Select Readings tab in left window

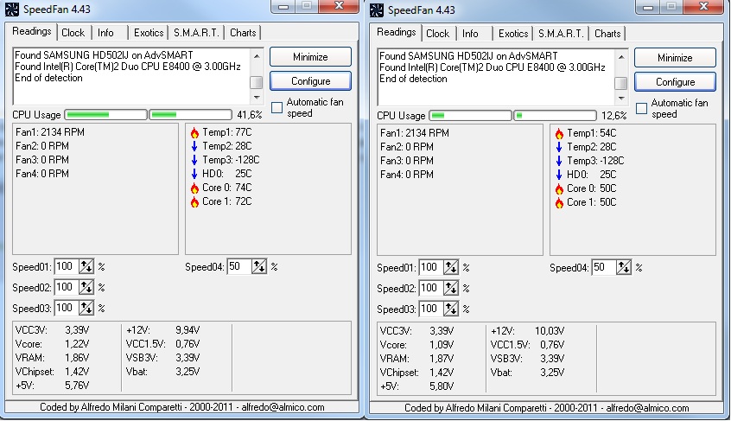pyautogui.click(x=32, y=31)
